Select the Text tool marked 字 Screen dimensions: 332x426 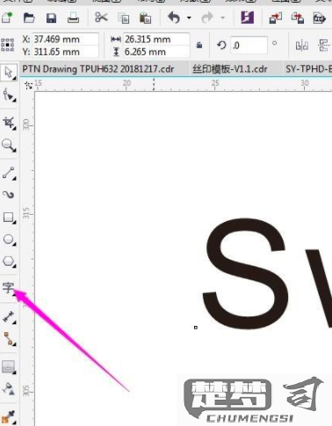coord(8,288)
